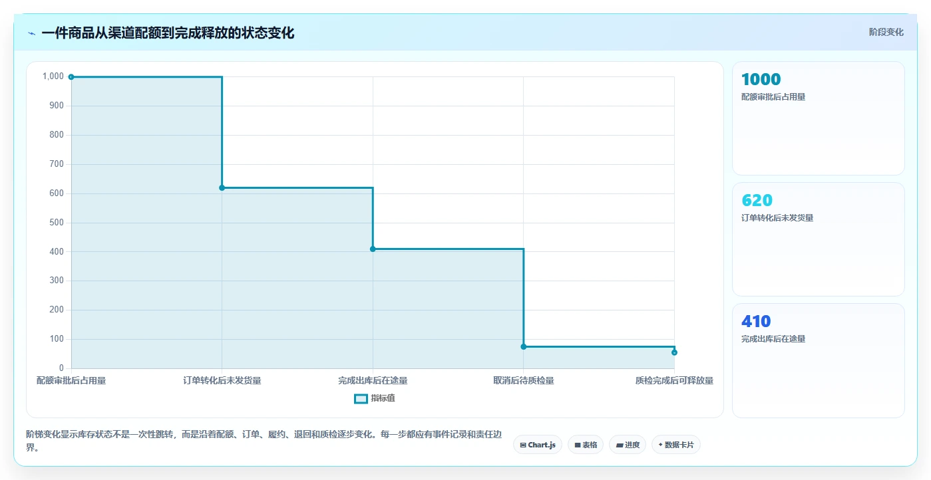This screenshot has width=931, height=480.
Task: Click the x-axis label 取消后待质检量
Action: pyautogui.click(x=523, y=381)
